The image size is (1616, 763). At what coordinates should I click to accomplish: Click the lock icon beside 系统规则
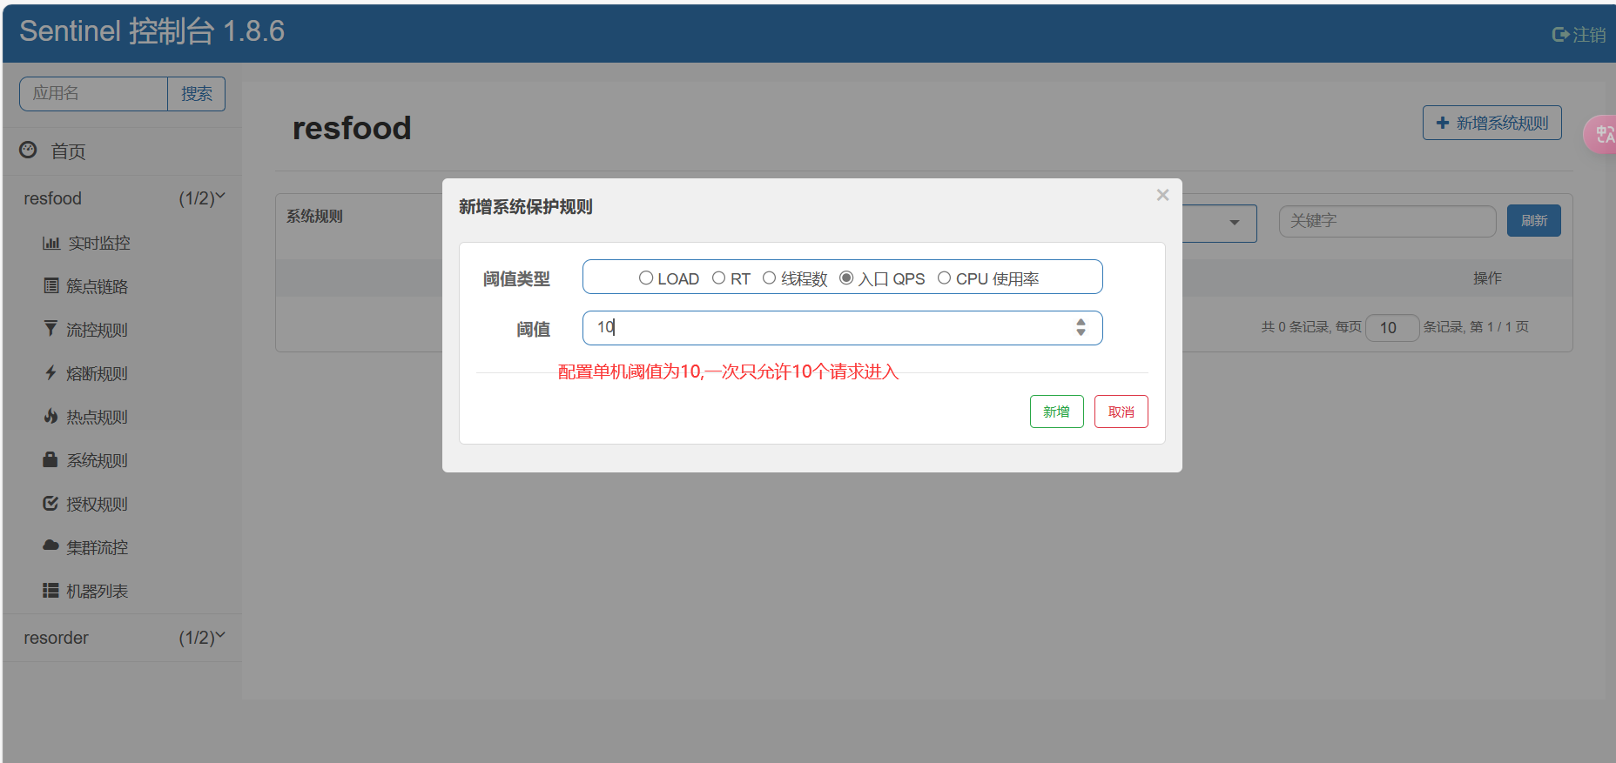(50, 459)
